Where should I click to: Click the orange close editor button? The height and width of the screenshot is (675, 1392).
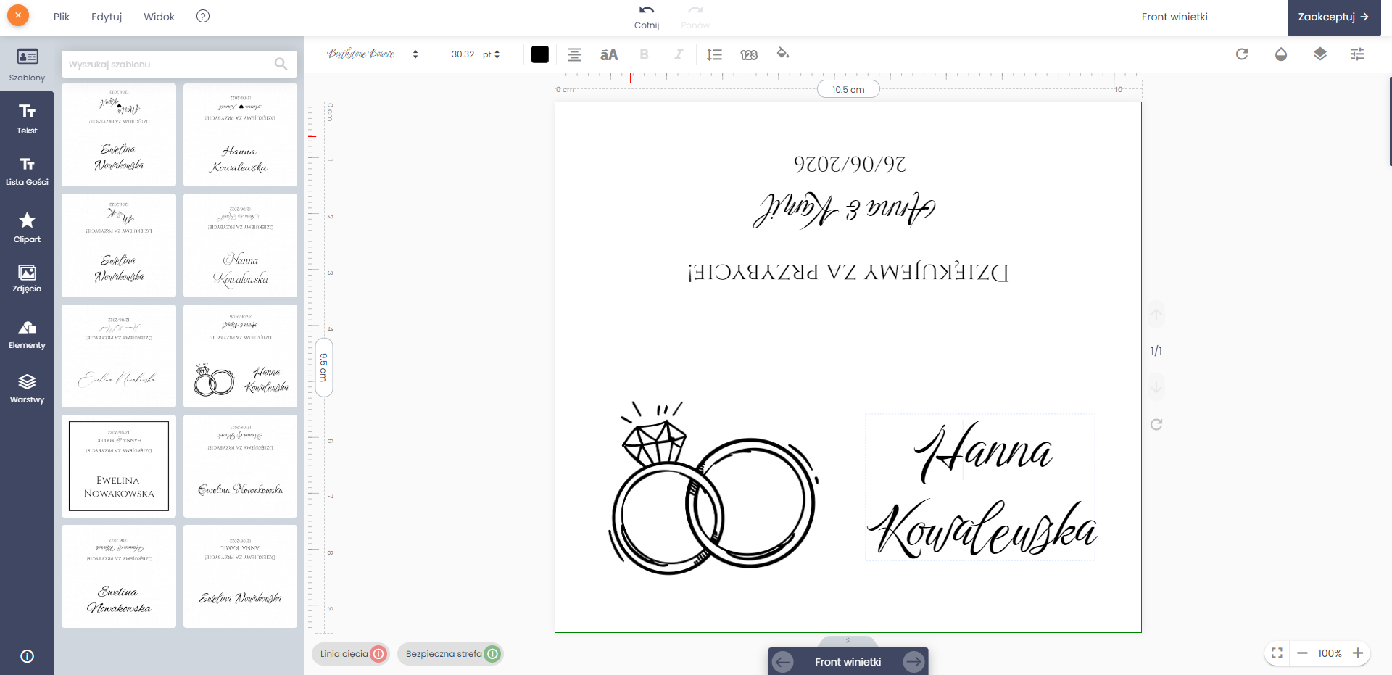(x=17, y=15)
